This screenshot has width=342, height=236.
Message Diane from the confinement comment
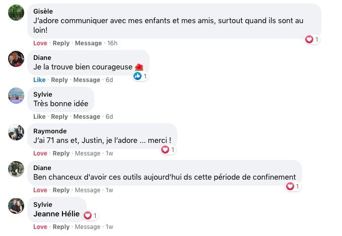tap(87, 190)
